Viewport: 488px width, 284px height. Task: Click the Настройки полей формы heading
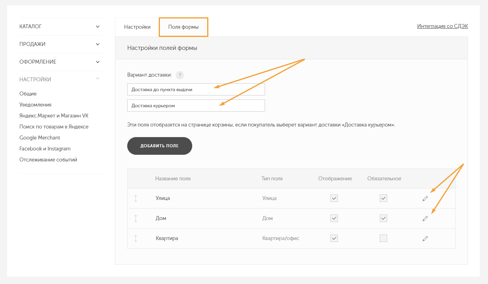(162, 48)
